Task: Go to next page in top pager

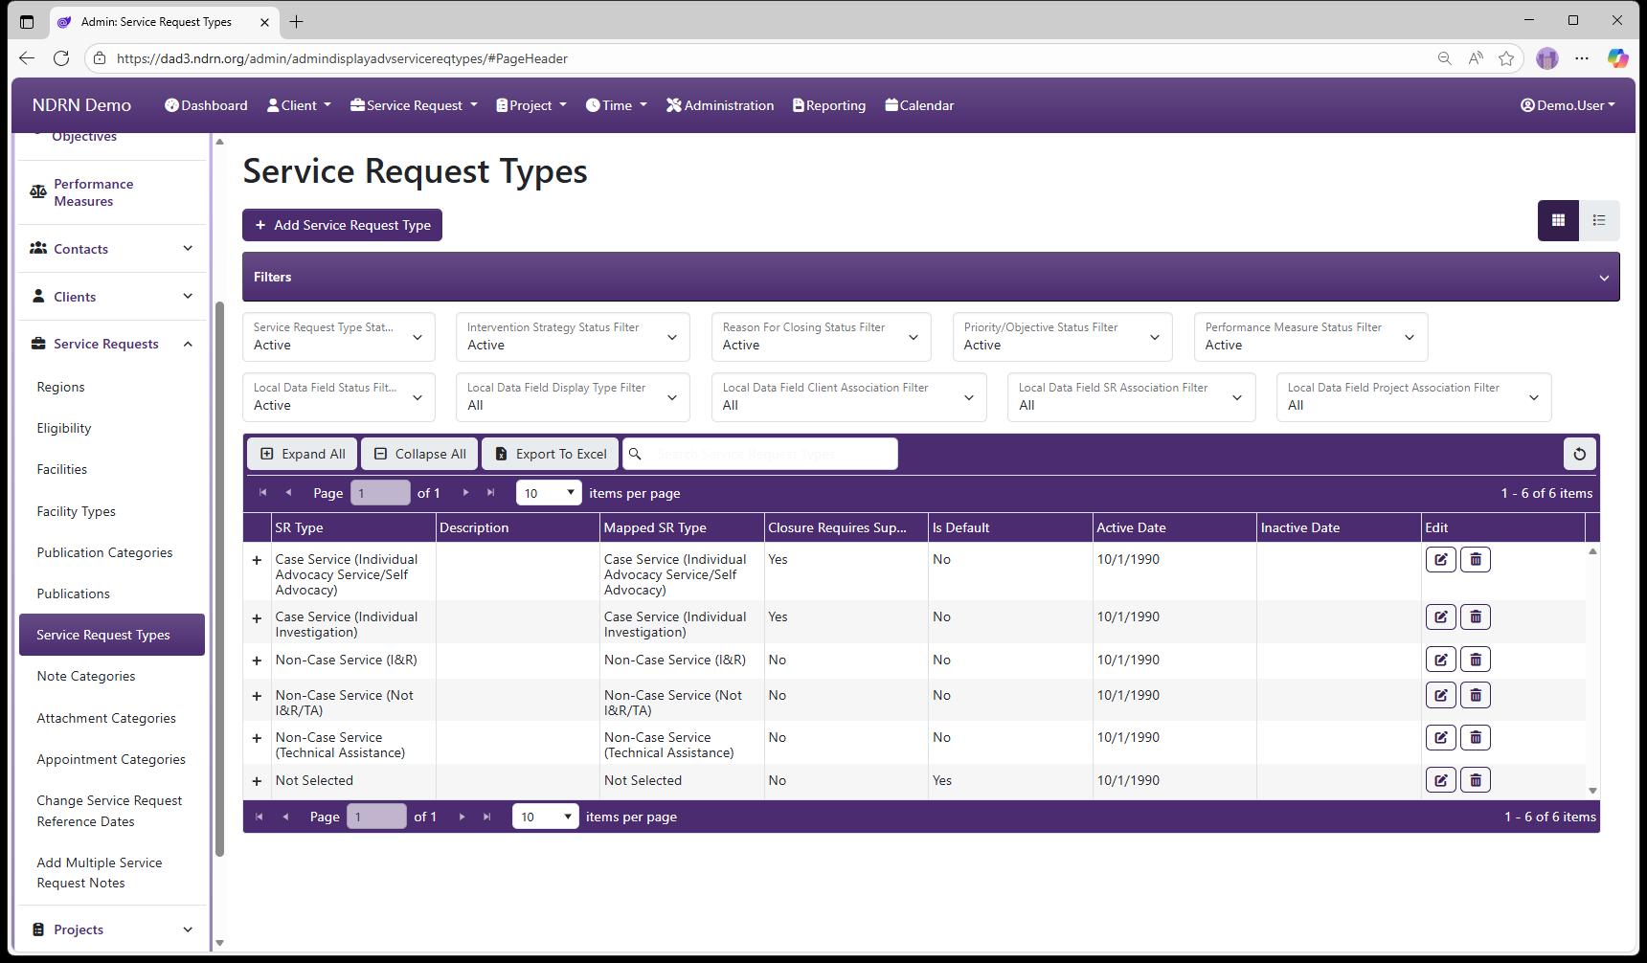Action: [x=465, y=493]
